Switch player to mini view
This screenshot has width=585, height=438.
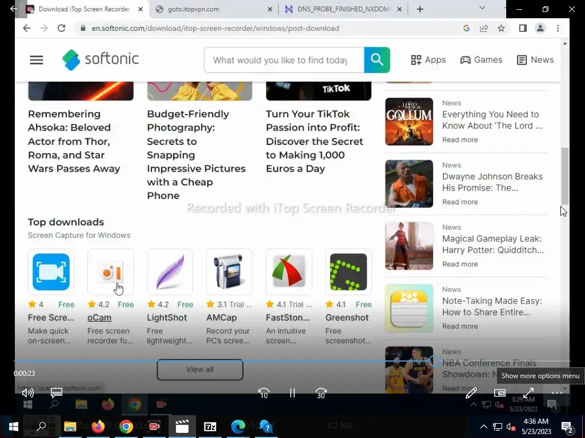(x=499, y=392)
